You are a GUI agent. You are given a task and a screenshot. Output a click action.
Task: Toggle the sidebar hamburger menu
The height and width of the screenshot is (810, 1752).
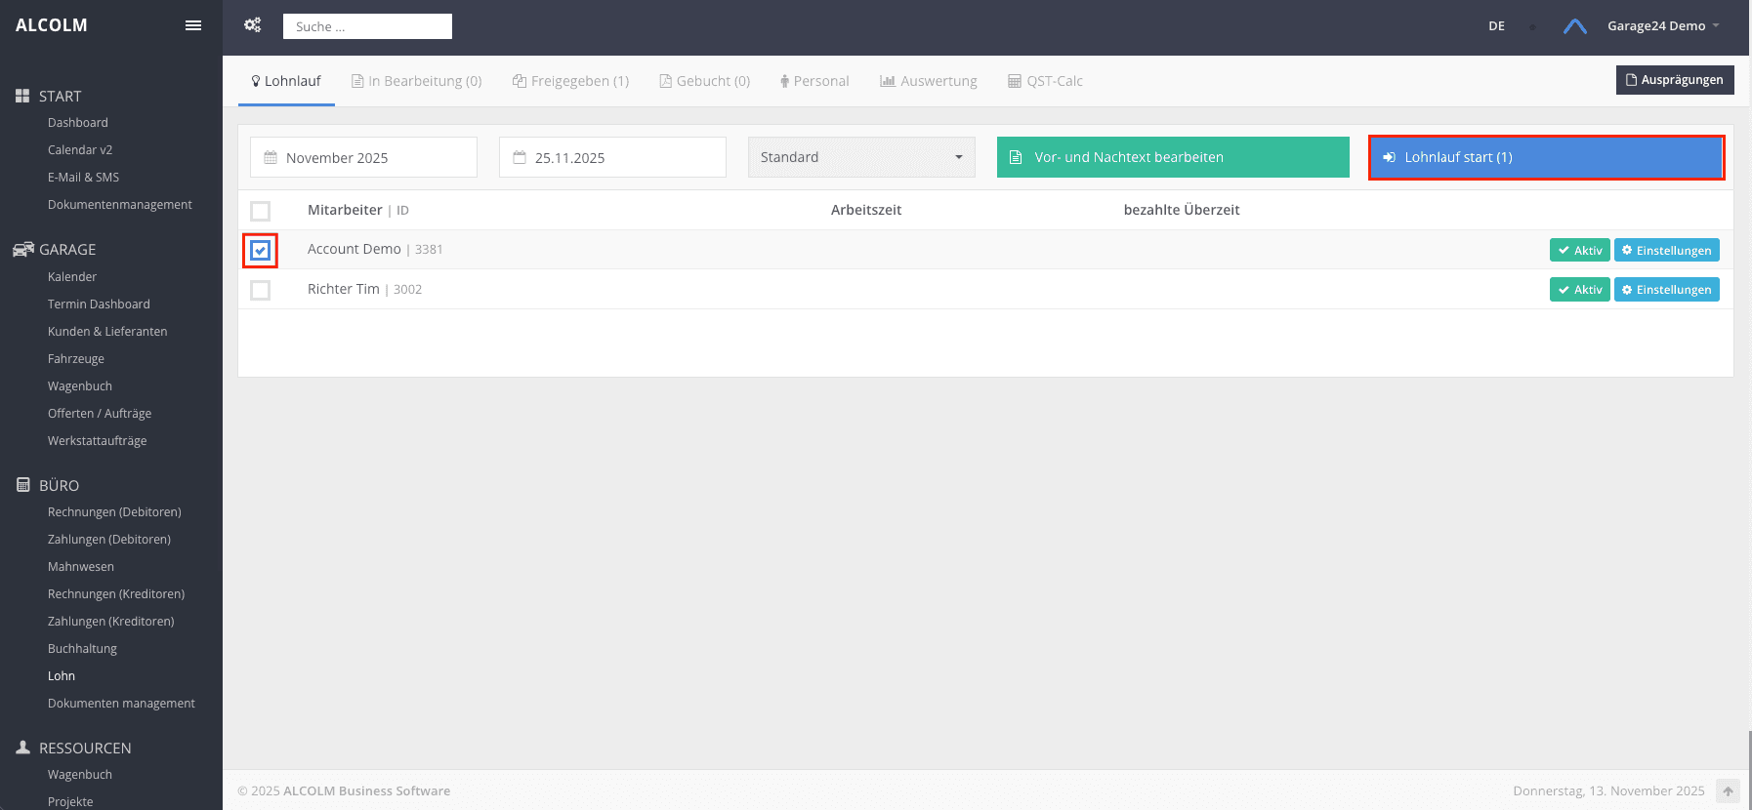pos(193,25)
